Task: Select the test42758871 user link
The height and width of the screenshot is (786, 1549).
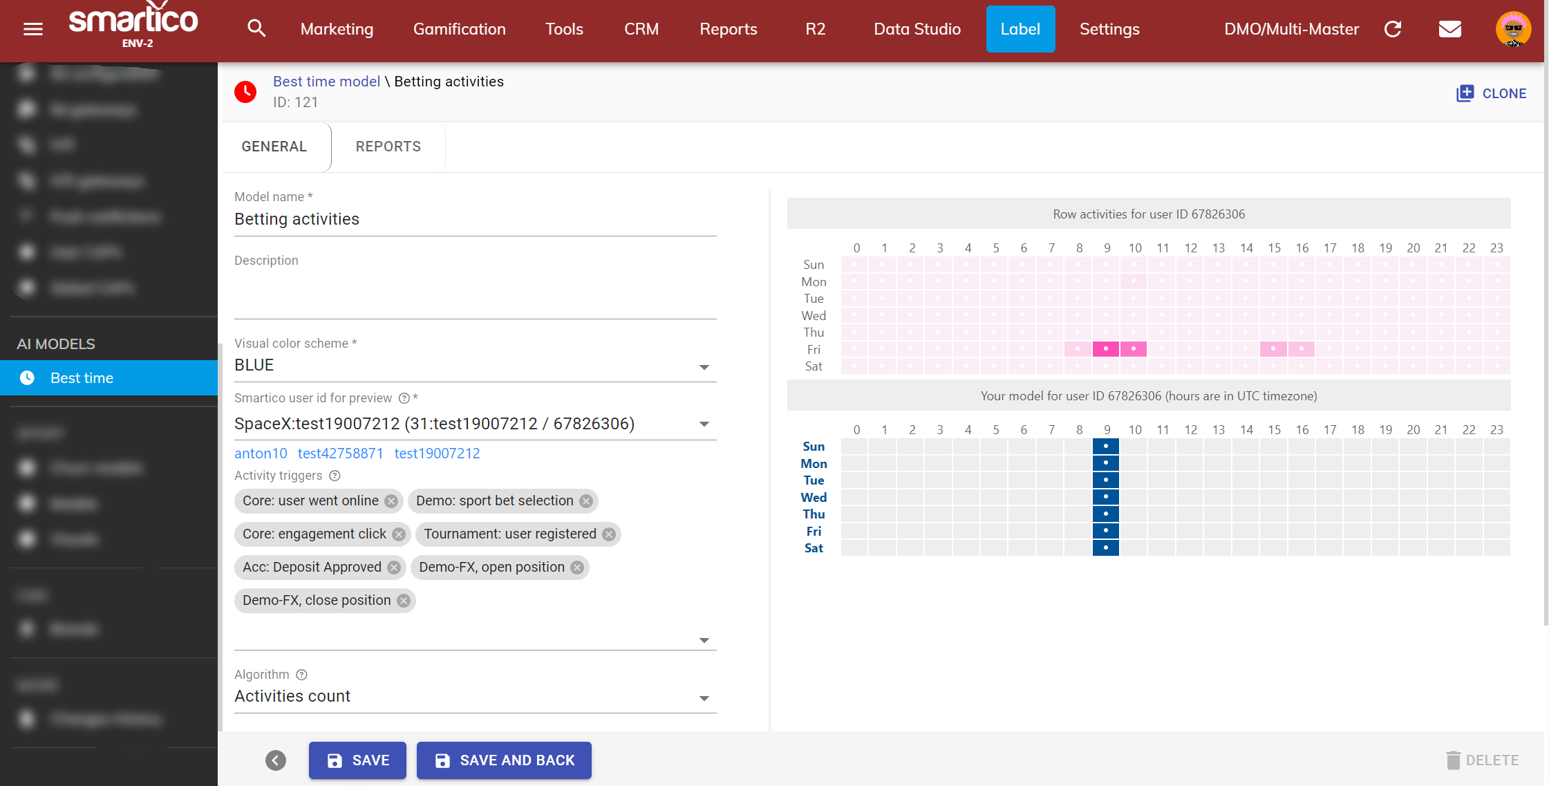Action: (x=340, y=453)
